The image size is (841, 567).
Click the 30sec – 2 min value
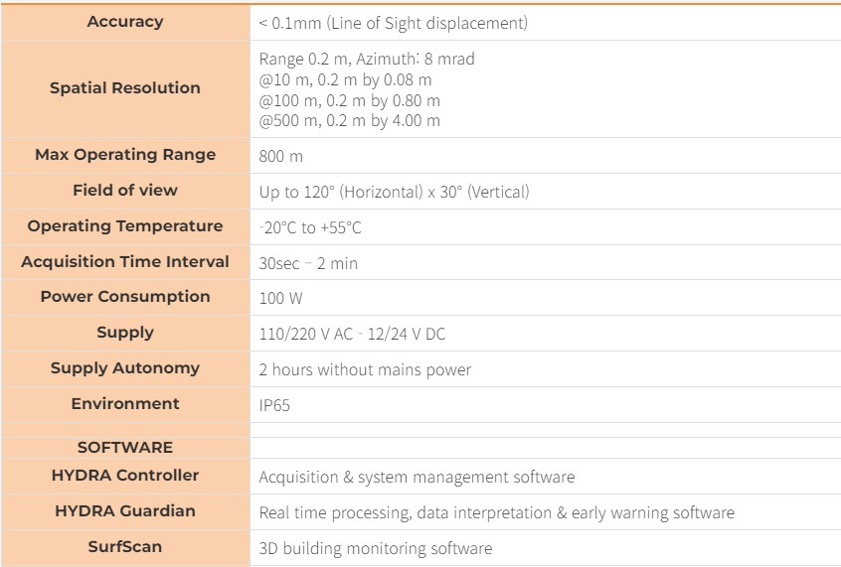pyautogui.click(x=308, y=263)
